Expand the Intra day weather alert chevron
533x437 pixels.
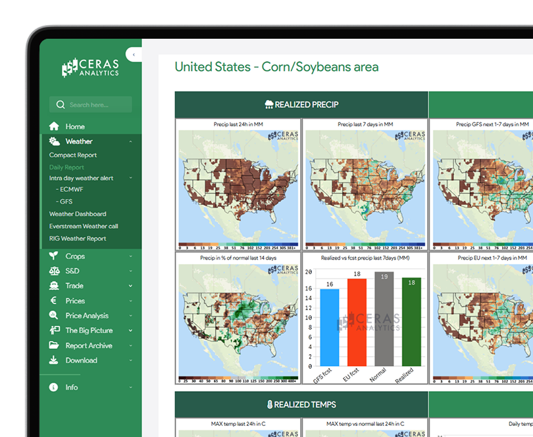(130, 177)
